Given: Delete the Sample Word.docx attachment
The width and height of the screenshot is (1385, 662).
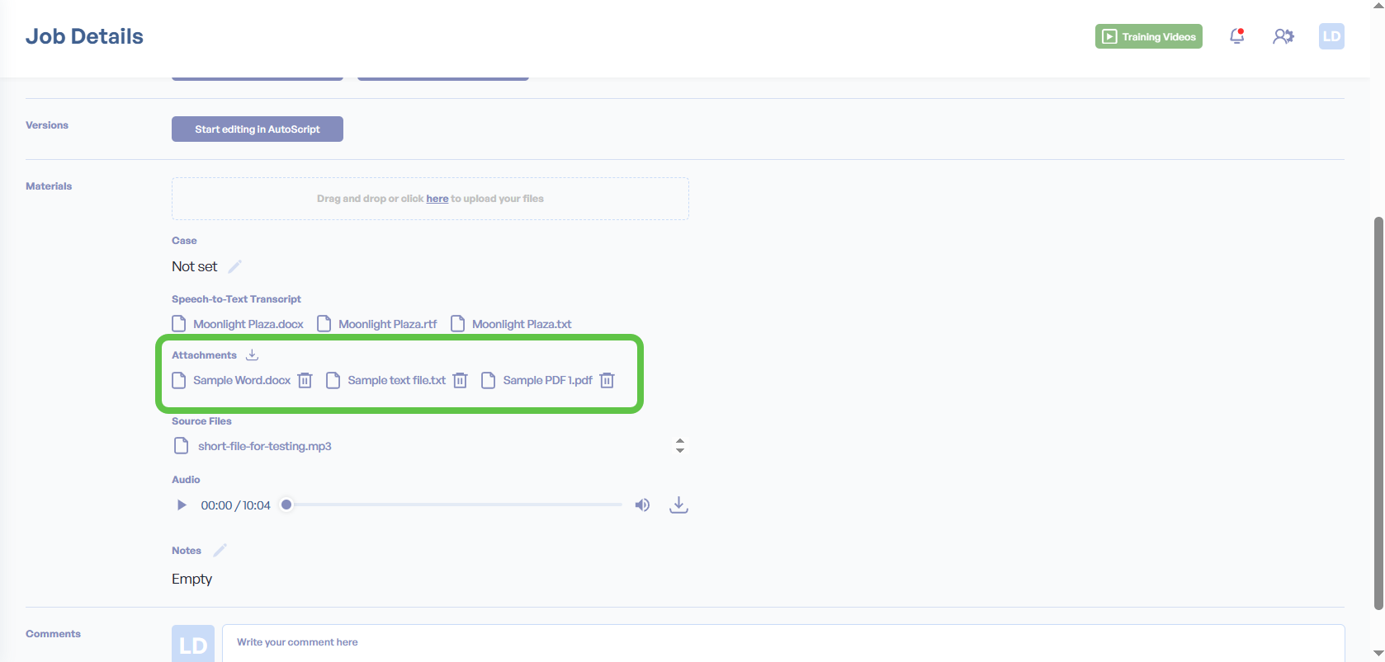Looking at the screenshot, I should [305, 380].
